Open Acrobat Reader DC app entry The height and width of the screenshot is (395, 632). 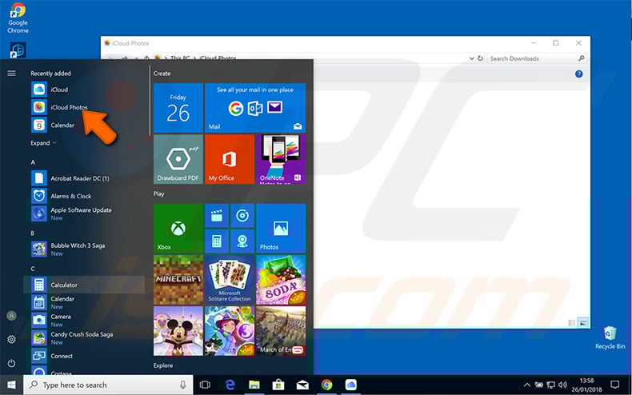[x=86, y=178]
